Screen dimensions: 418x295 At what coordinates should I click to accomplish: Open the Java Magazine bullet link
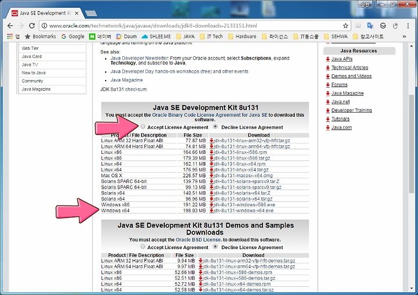point(127,80)
